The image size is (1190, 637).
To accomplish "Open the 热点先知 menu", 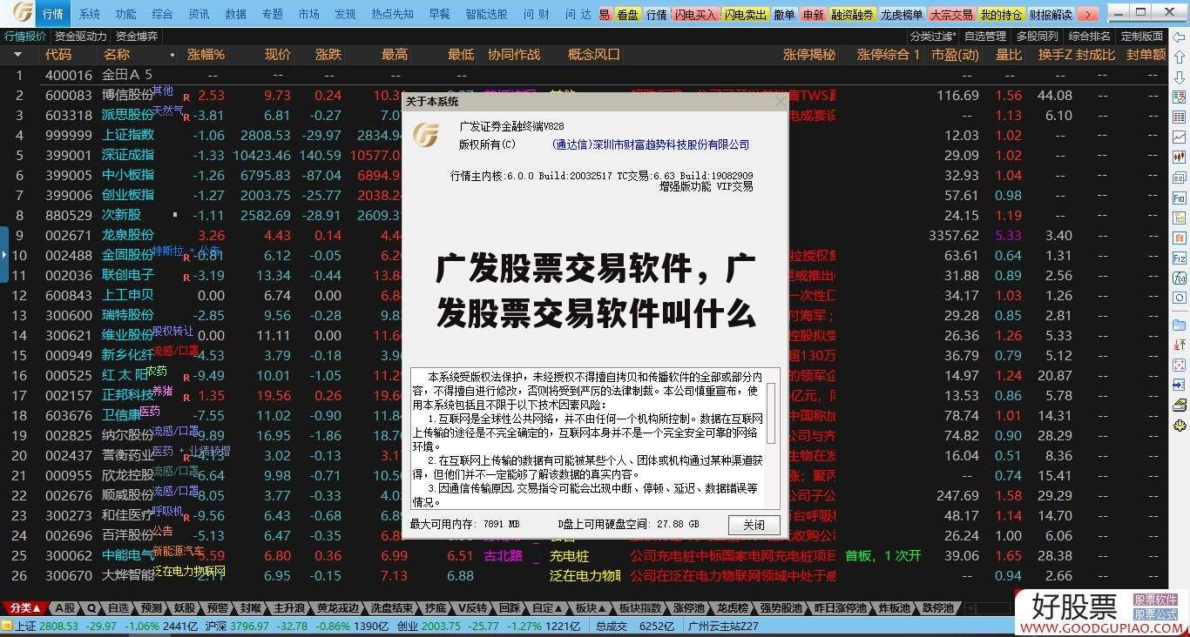I will 393,15.
